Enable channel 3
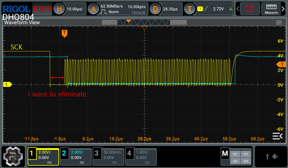Image resolution: width=288 pixels, height=168 pixels. click(x=108, y=157)
